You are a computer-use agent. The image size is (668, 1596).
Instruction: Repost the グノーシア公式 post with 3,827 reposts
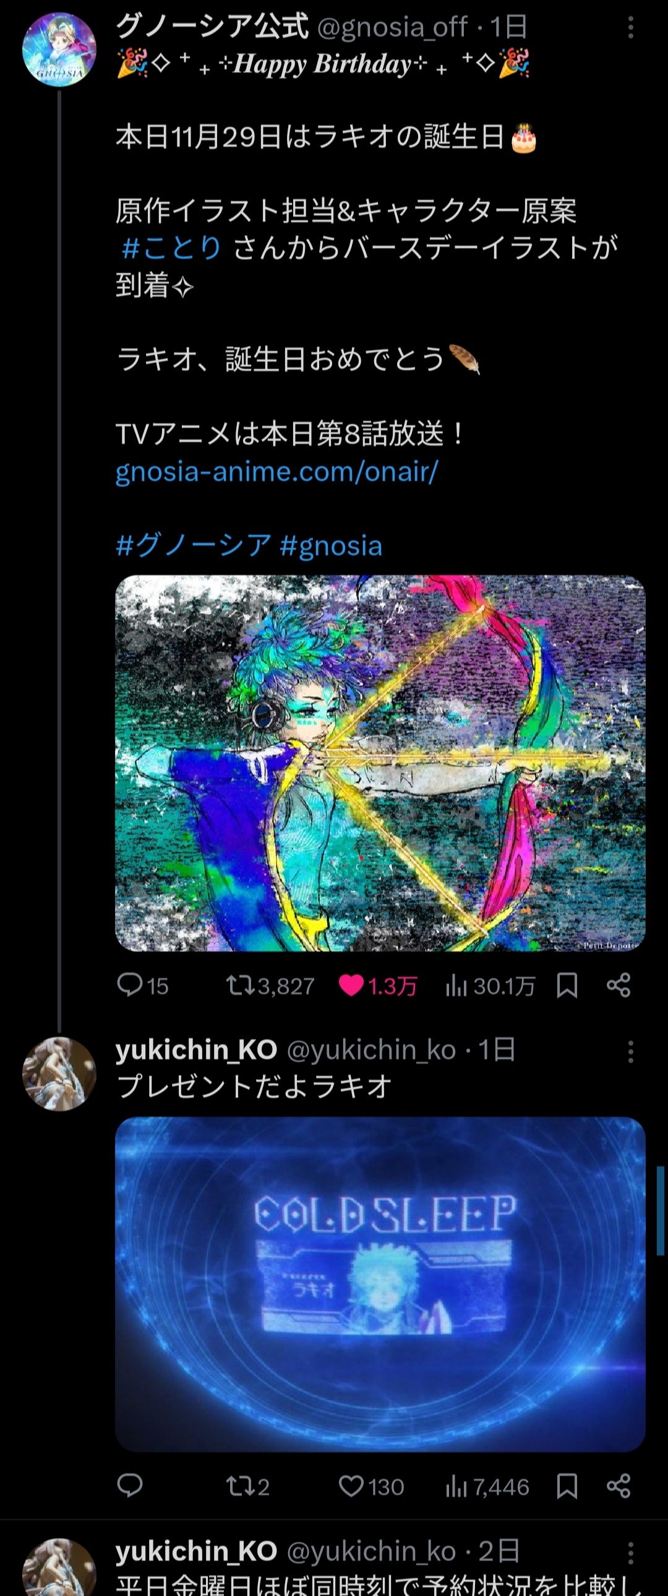238,984
